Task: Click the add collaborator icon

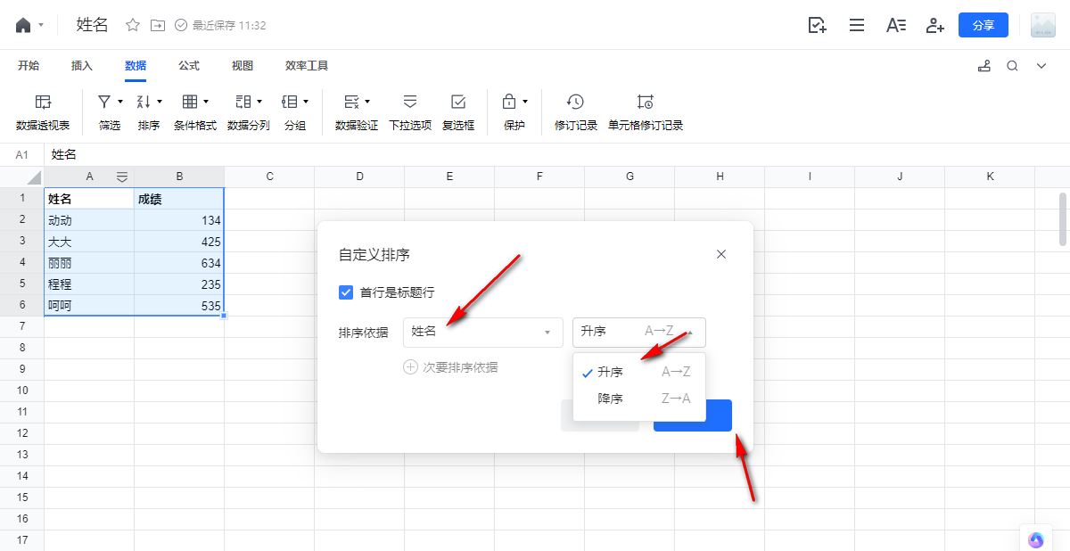Action: (x=934, y=25)
